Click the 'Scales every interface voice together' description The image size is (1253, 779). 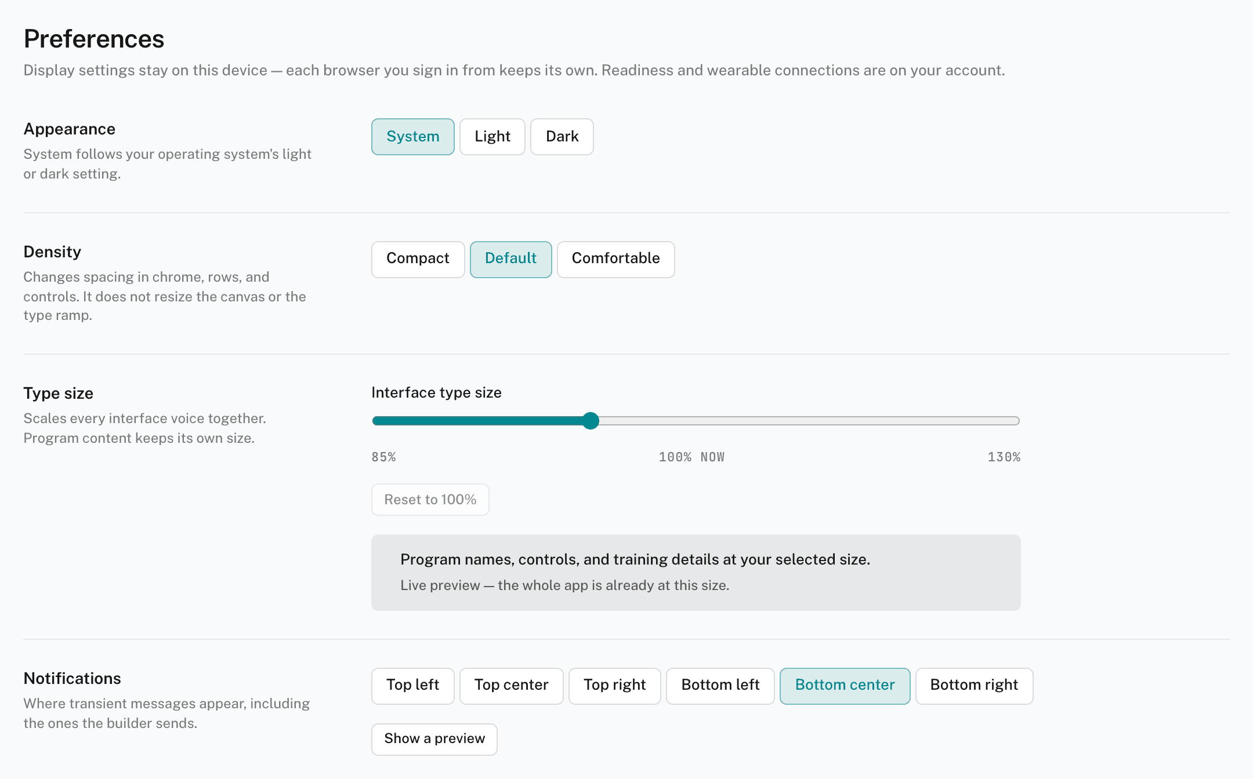coord(145,428)
